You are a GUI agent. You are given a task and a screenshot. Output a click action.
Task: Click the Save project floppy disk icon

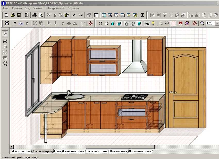pos(19,15)
